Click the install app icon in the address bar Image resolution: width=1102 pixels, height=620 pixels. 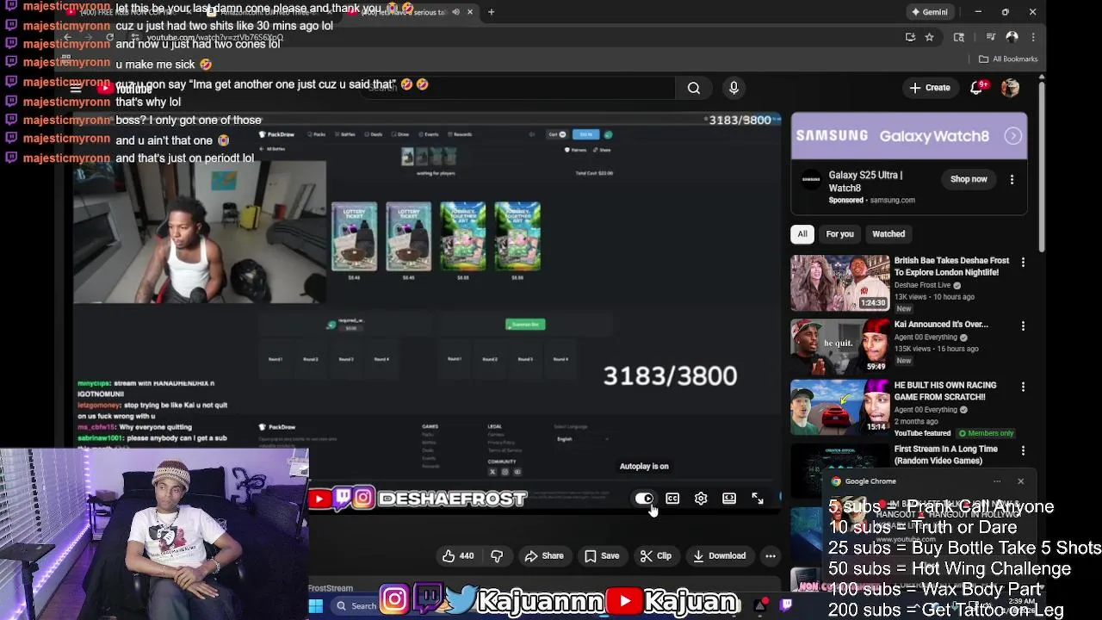910,37
